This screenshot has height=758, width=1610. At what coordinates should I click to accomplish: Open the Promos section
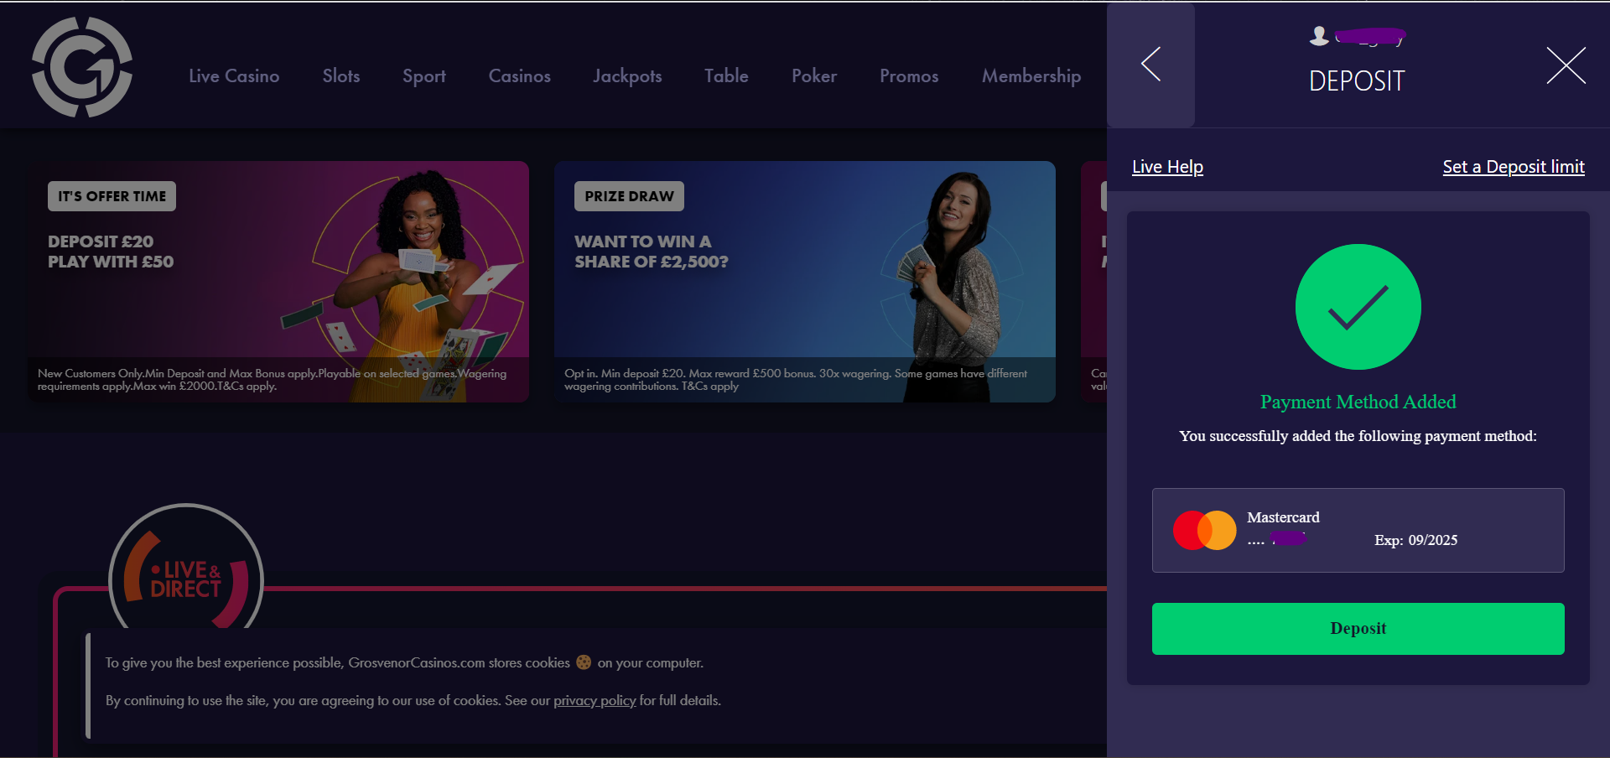click(909, 76)
